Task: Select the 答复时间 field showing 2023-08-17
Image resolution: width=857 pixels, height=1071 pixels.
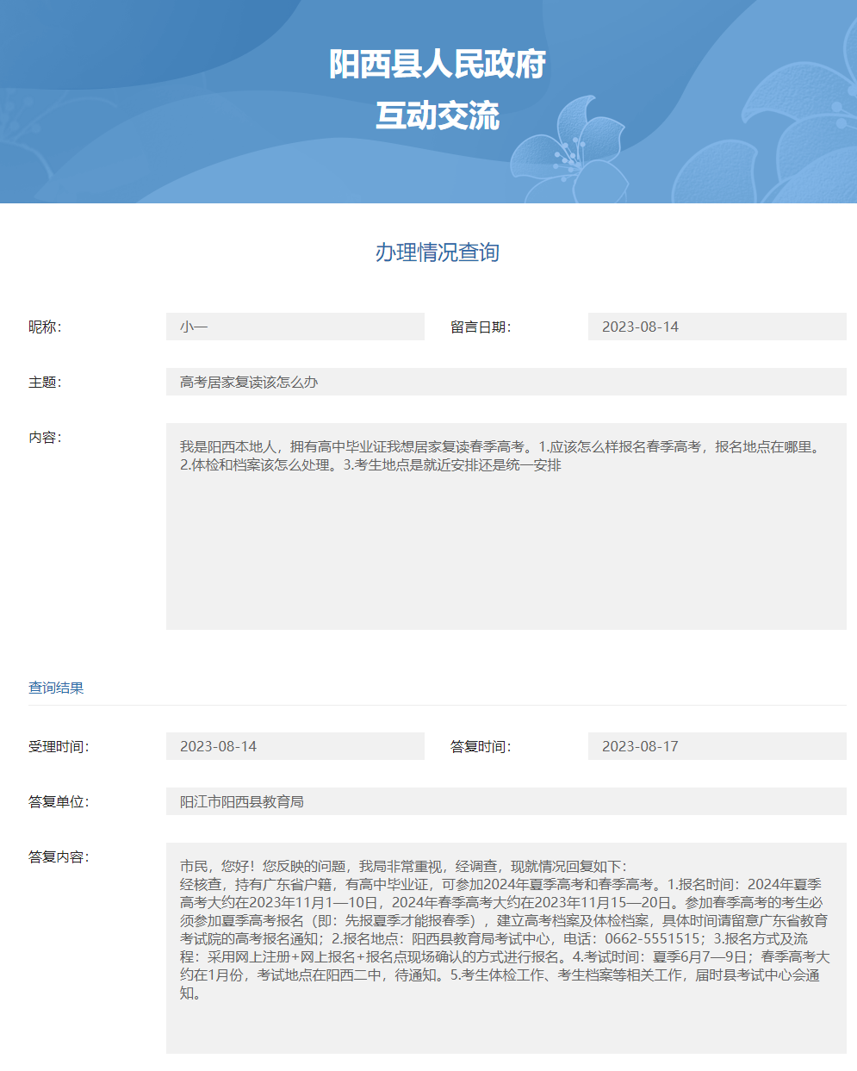Action: [x=719, y=746]
